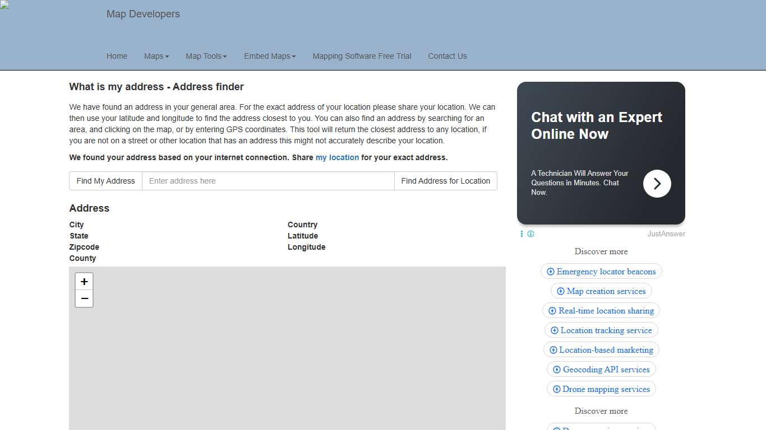The image size is (766, 430).
Task: Open the Maps dropdown menu
Action: (x=156, y=56)
